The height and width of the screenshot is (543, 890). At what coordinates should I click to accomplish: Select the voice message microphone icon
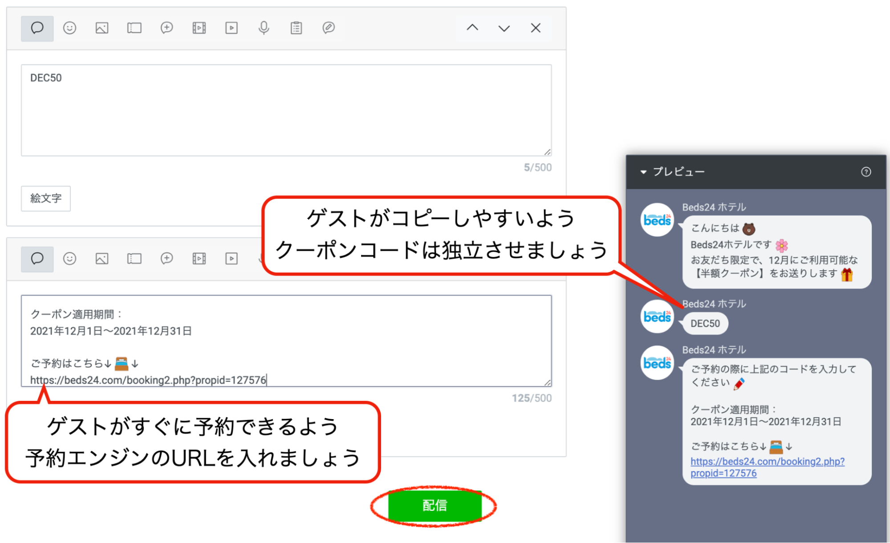pyautogui.click(x=264, y=28)
